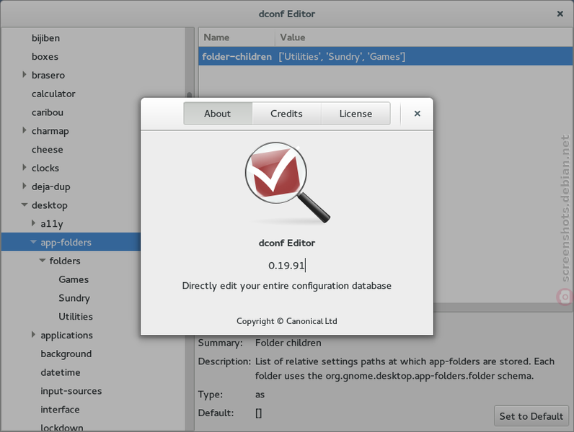This screenshot has height=432, width=574.
Task: Select applications in the tree
Action: point(66,336)
